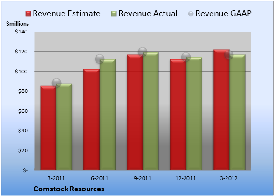274x196 pixels.
Task: Click the 6-2011 red estimate bar
Action: pos(91,119)
